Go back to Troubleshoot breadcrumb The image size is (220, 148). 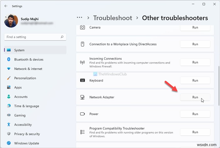click(x=112, y=18)
